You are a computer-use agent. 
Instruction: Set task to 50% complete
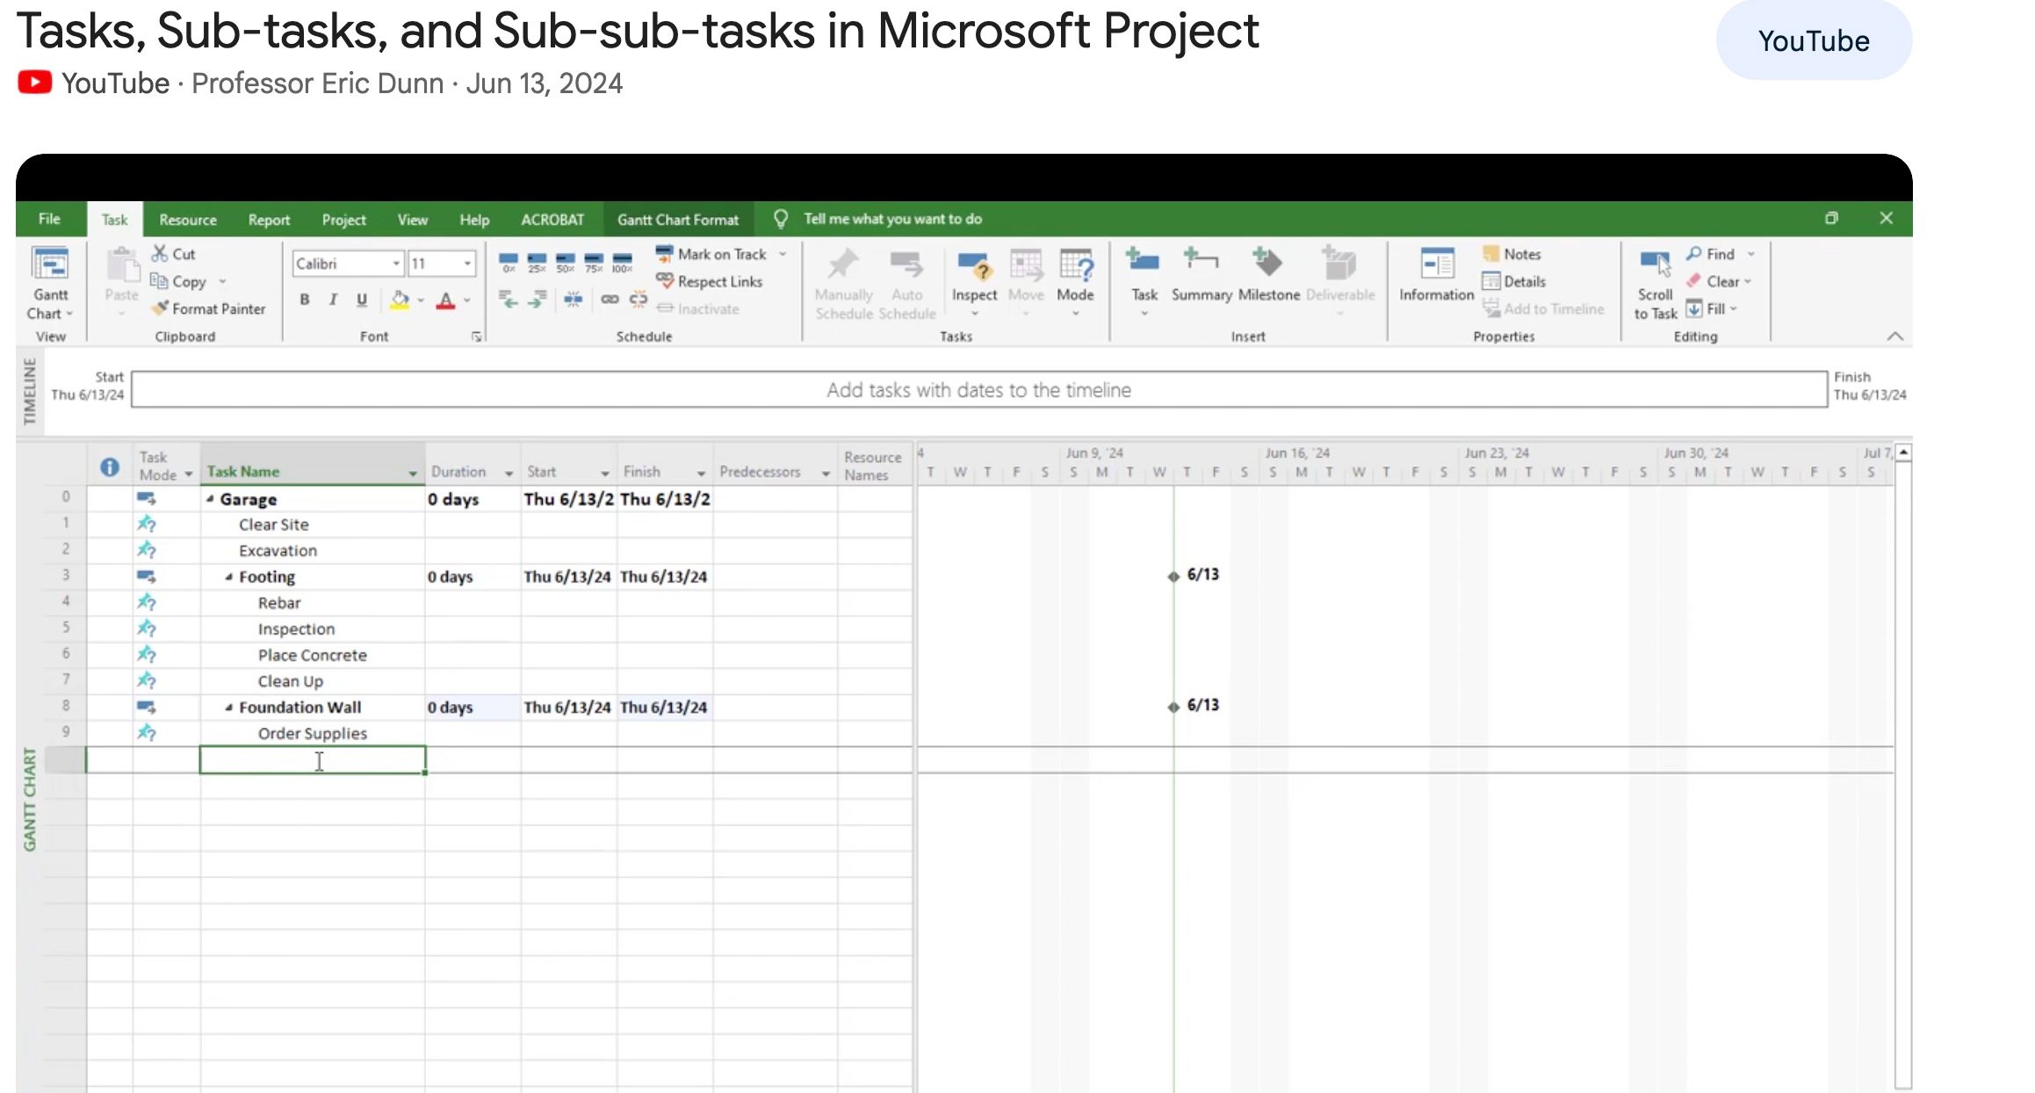point(566,262)
